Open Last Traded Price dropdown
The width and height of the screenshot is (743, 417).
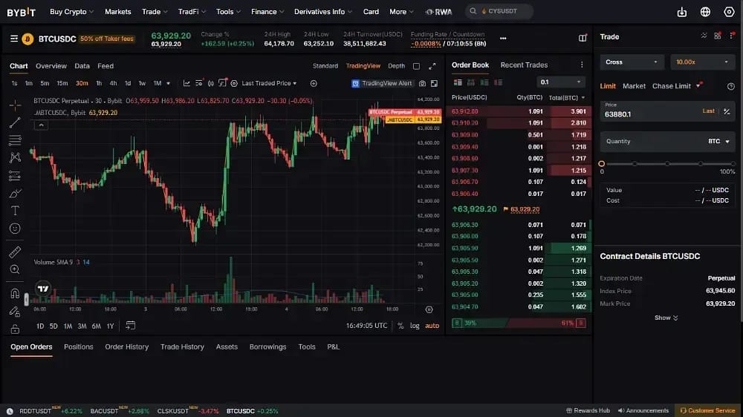[x=269, y=83]
